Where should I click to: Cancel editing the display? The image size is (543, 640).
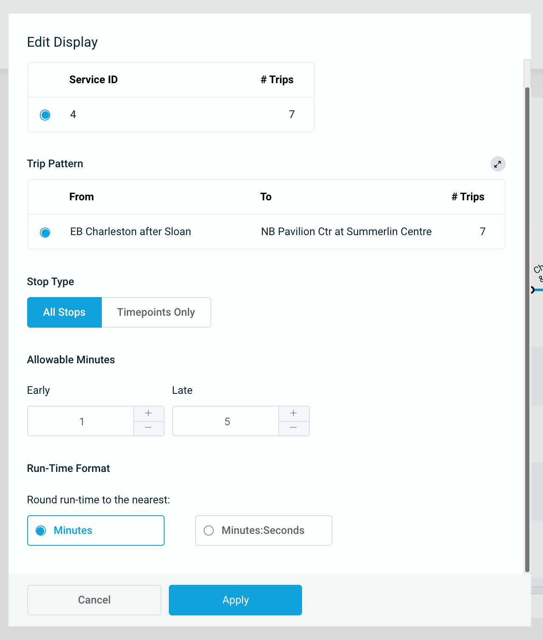tap(94, 600)
